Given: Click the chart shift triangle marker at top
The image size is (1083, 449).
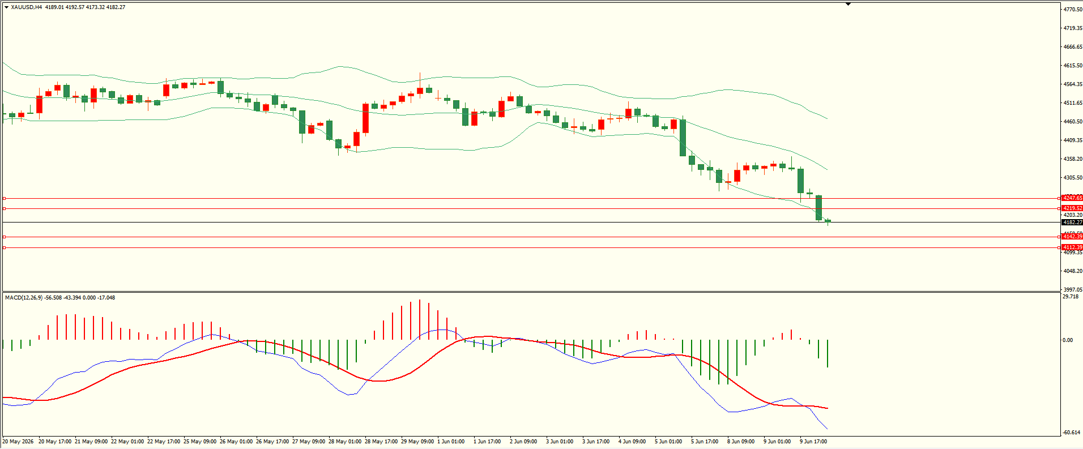Looking at the screenshot, I should [848, 4].
